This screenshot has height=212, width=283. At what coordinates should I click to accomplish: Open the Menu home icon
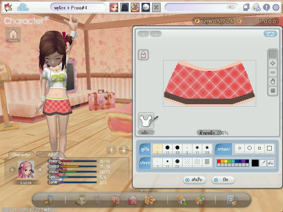click(13, 35)
